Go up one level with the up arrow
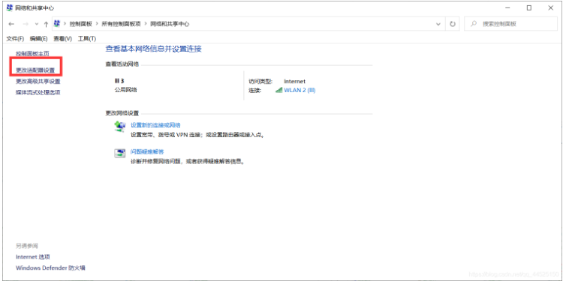Image resolution: width=563 pixels, height=281 pixels. click(x=46, y=24)
